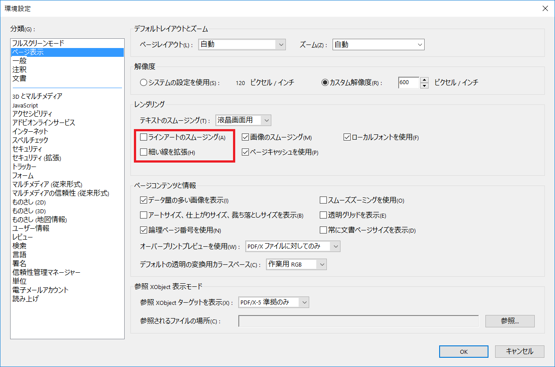Select the 注釈 category in the list

pyautogui.click(x=19, y=69)
